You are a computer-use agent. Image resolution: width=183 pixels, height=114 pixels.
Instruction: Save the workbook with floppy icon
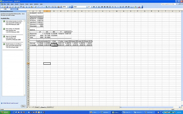(x=7, y=7)
